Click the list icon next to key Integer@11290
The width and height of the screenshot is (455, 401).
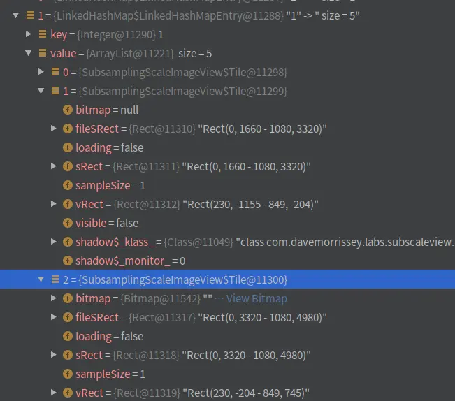click(43, 34)
